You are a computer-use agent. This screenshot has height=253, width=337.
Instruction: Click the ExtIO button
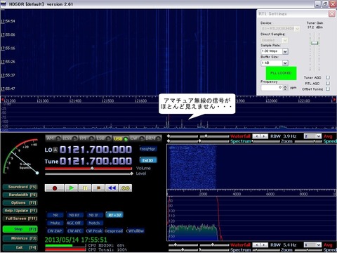(x=148, y=160)
